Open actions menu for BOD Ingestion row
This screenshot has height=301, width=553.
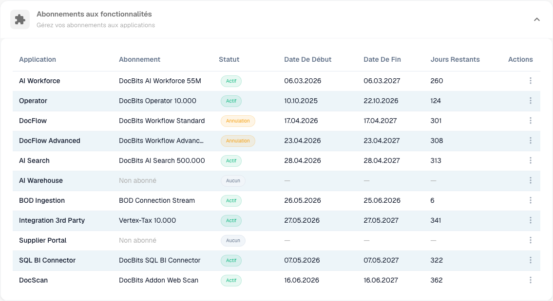point(531,201)
